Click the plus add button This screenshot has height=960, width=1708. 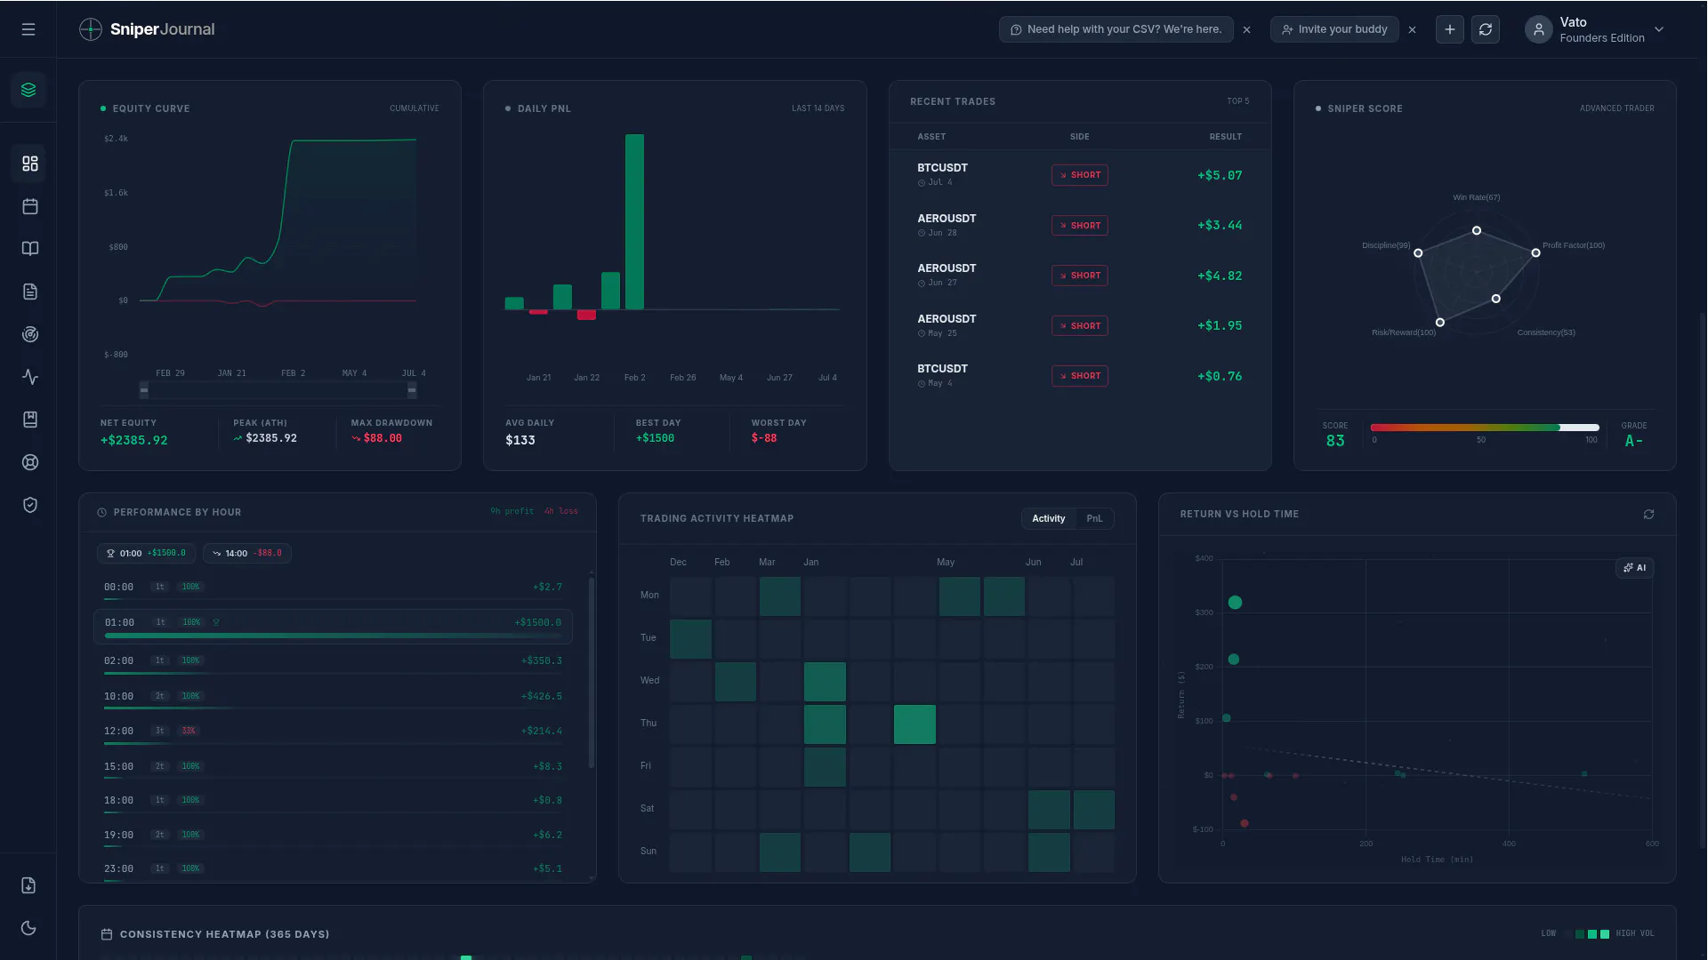[x=1450, y=29]
